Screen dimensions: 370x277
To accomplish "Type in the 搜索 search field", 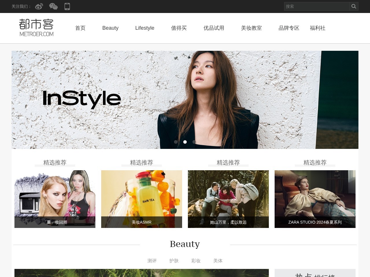I will pos(317,6).
